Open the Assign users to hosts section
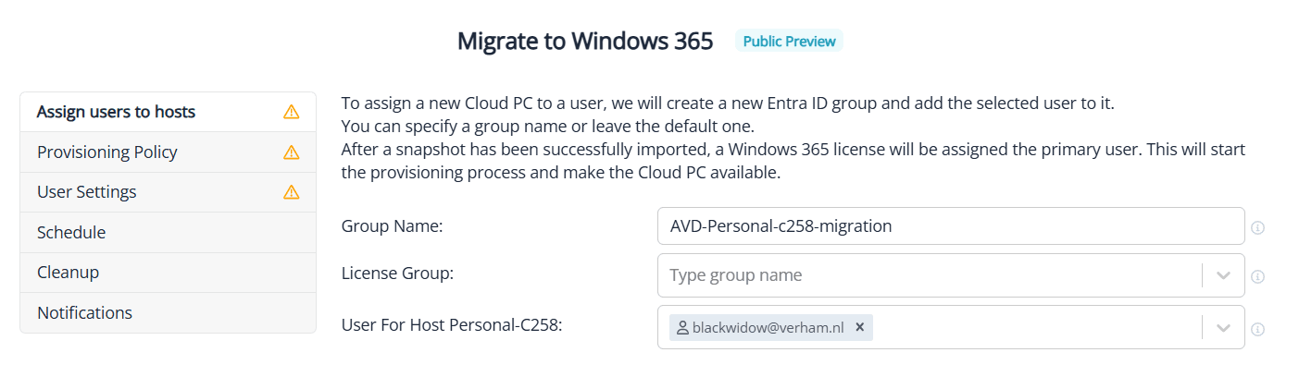This screenshot has width=1299, height=377. [x=117, y=112]
